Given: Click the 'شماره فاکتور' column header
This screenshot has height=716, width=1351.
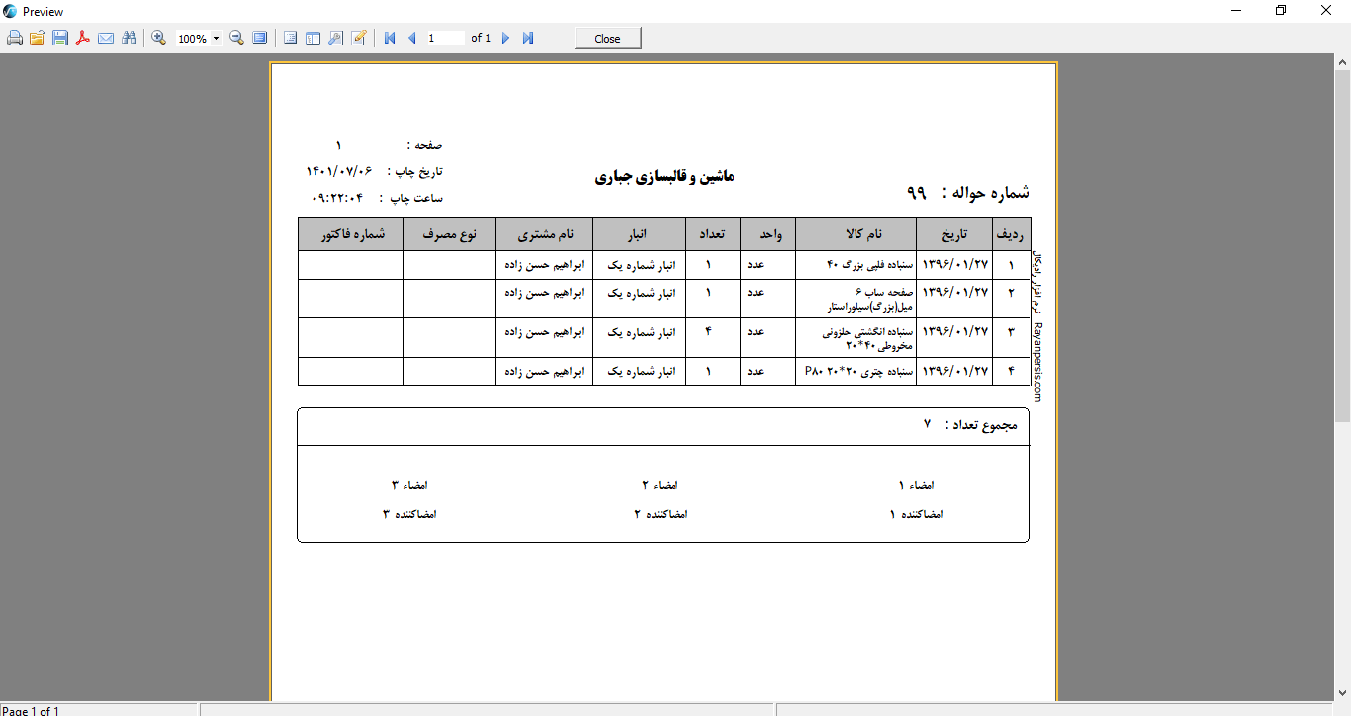Looking at the screenshot, I should (x=351, y=234).
